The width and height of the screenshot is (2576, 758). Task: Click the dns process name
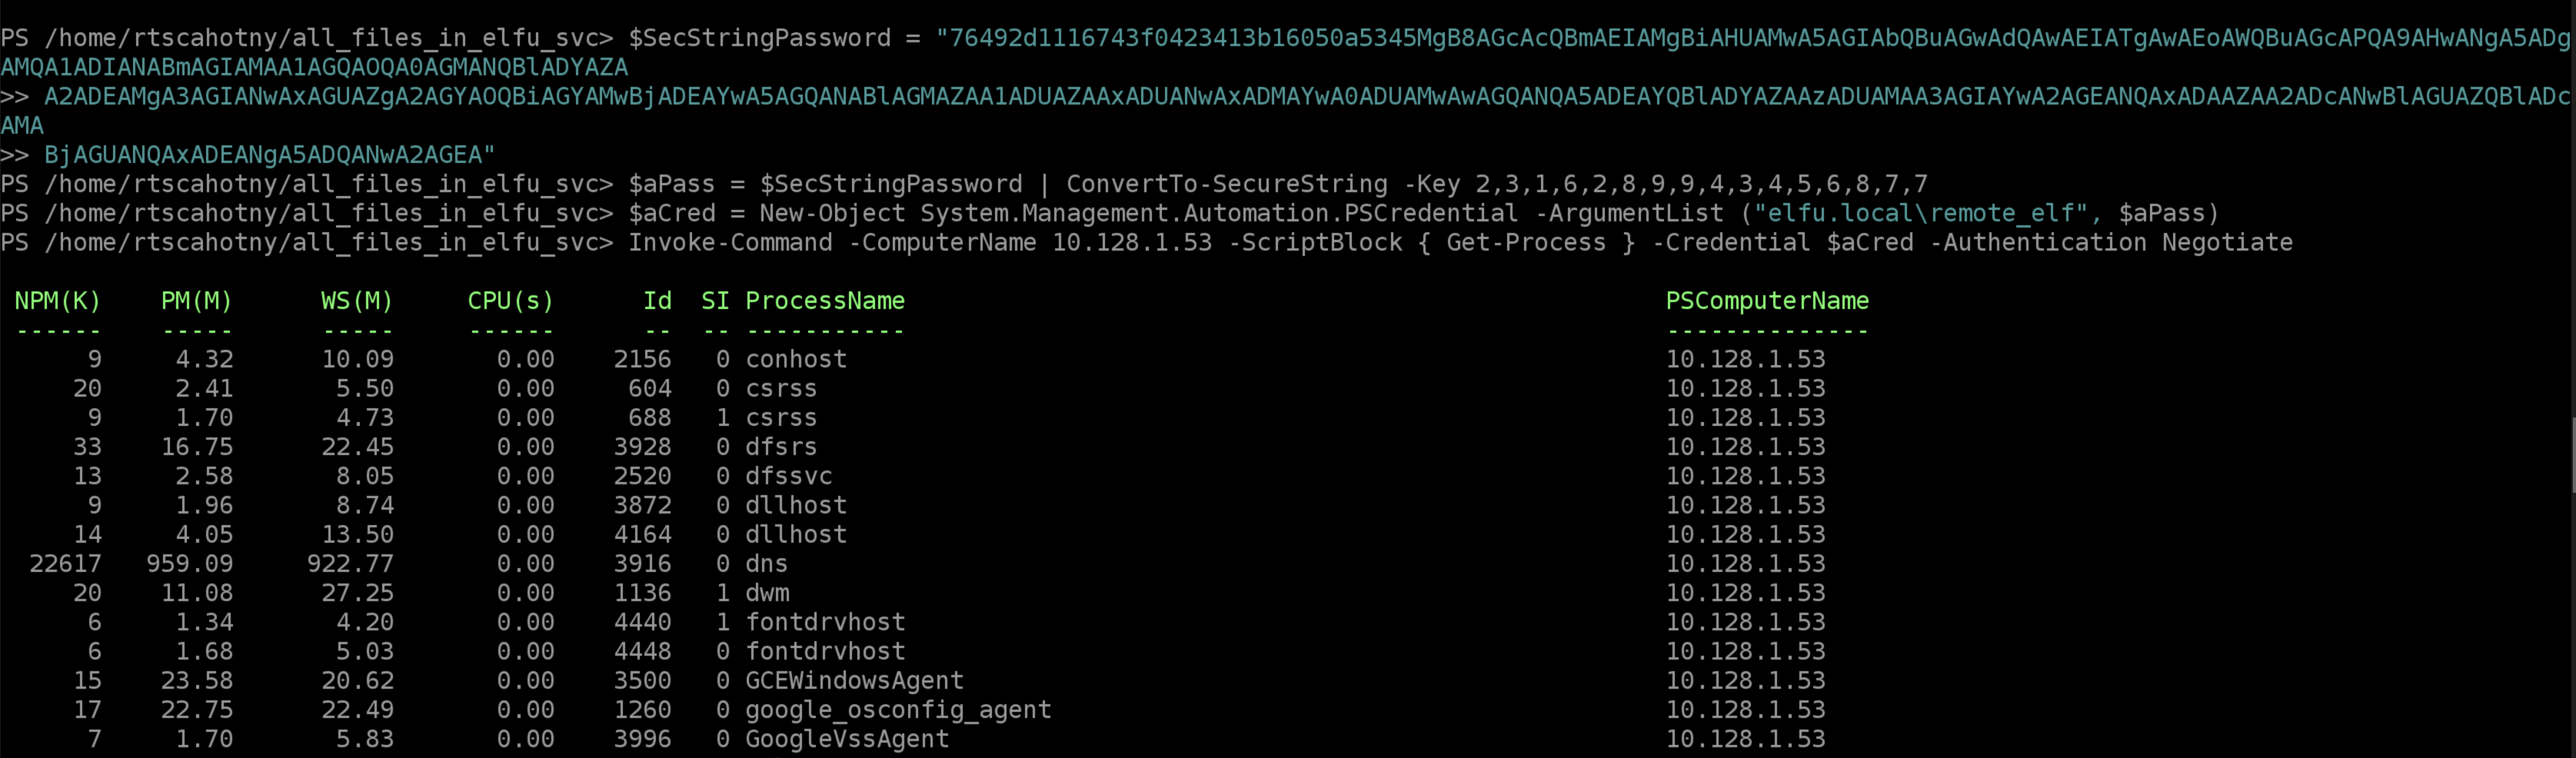766,564
